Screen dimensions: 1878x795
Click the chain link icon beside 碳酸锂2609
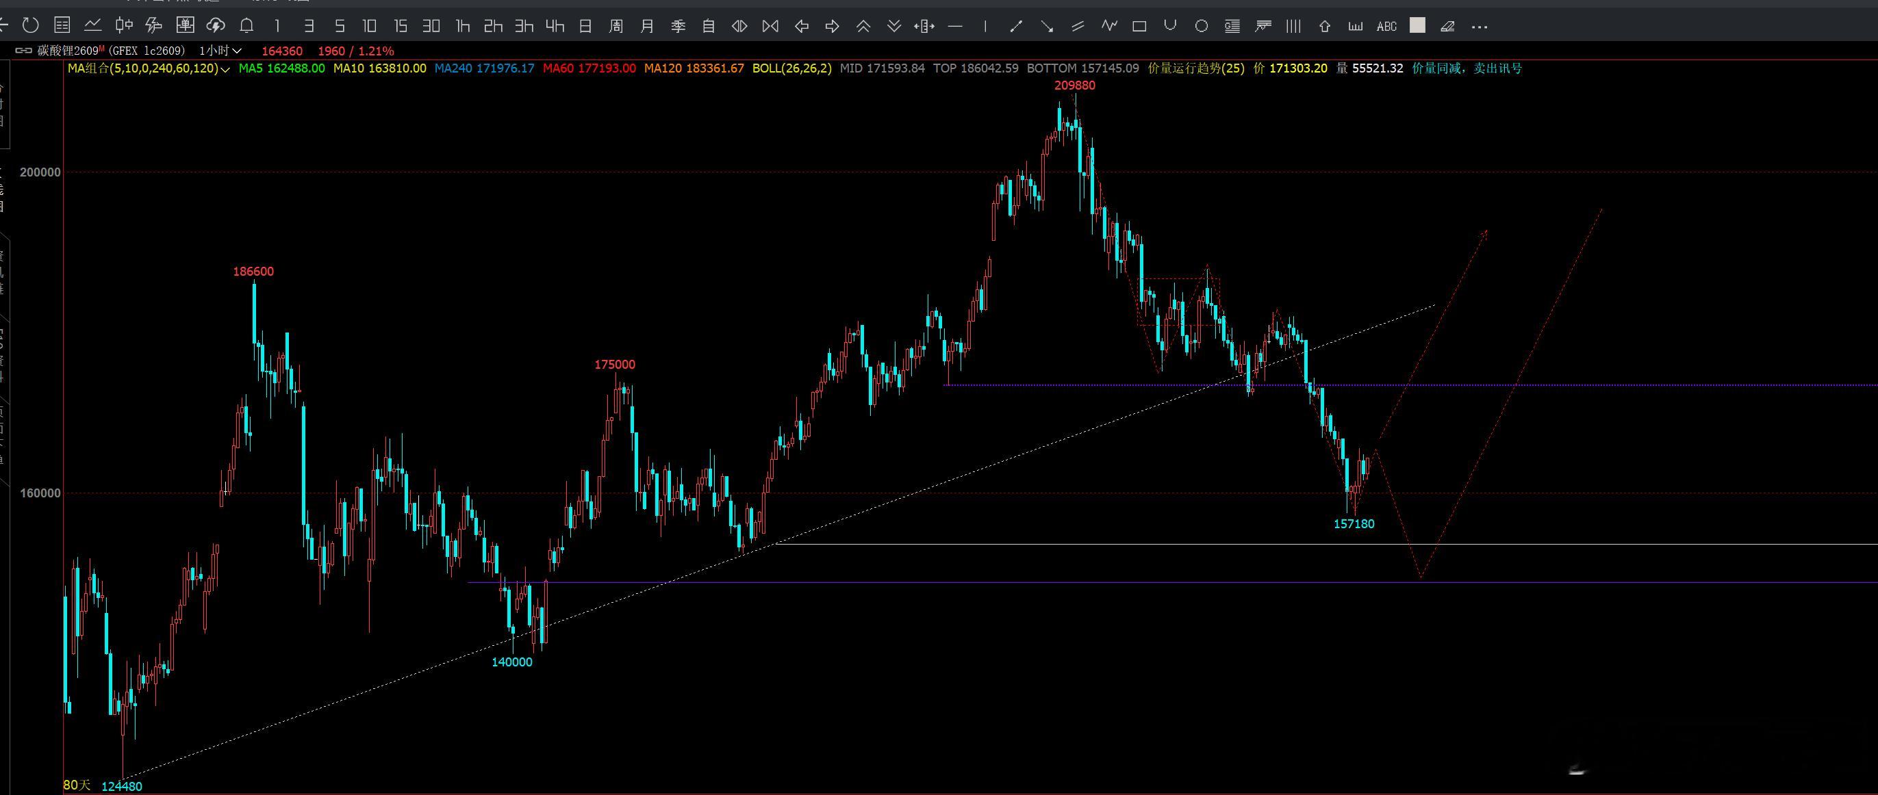[24, 50]
